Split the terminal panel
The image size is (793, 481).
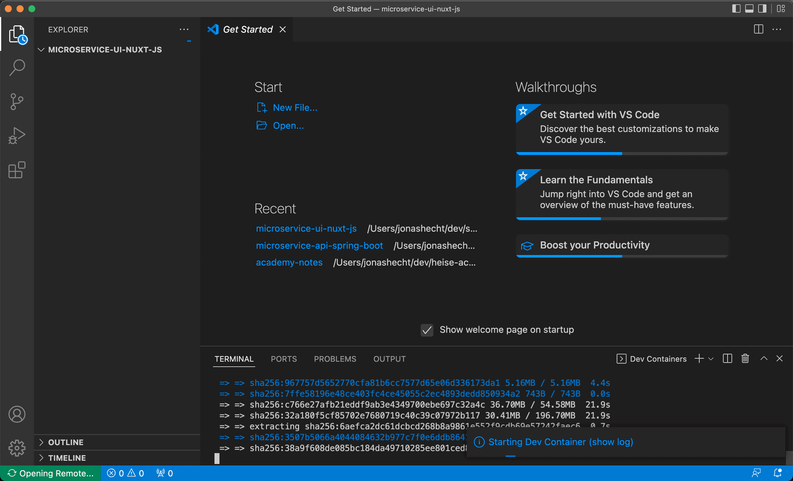click(x=727, y=359)
